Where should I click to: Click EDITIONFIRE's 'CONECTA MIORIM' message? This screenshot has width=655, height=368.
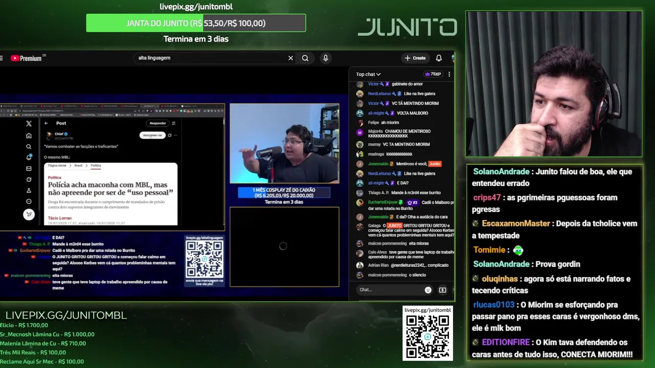click(553, 348)
